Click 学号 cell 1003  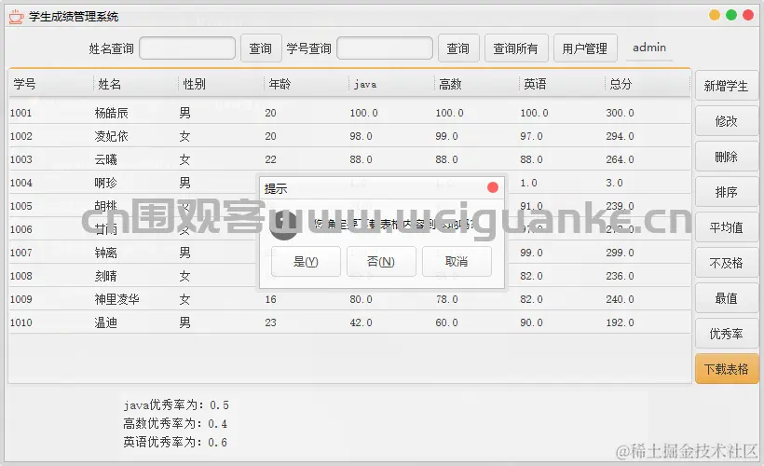pyautogui.click(x=20, y=159)
